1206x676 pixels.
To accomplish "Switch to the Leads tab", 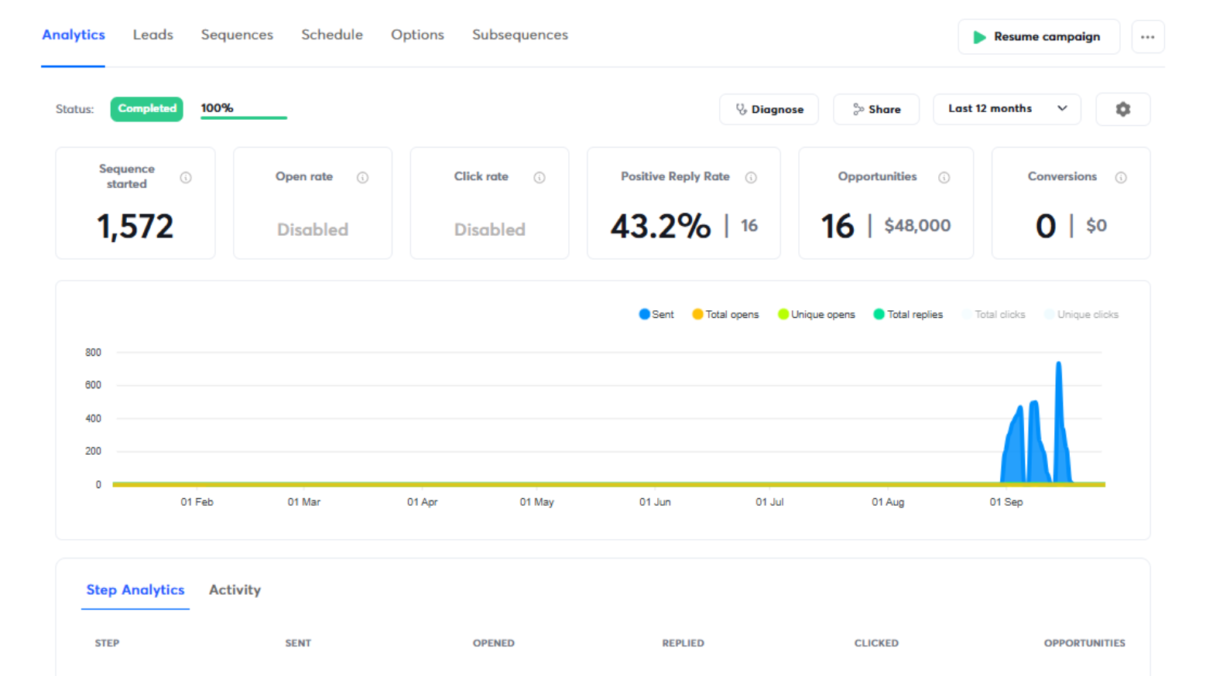I will [152, 35].
